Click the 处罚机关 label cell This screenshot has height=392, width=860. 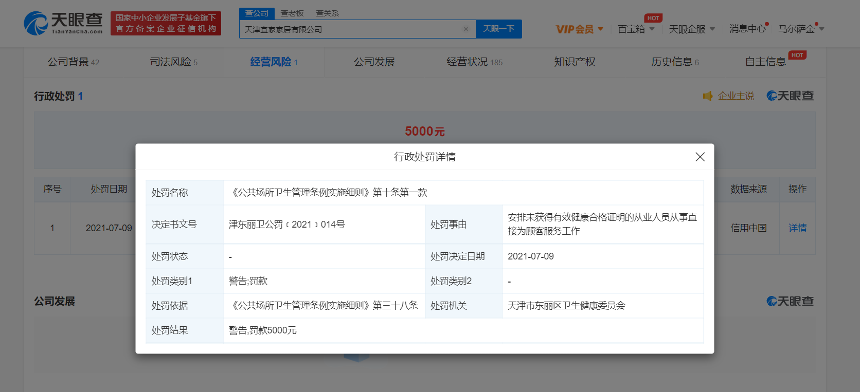coord(464,306)
